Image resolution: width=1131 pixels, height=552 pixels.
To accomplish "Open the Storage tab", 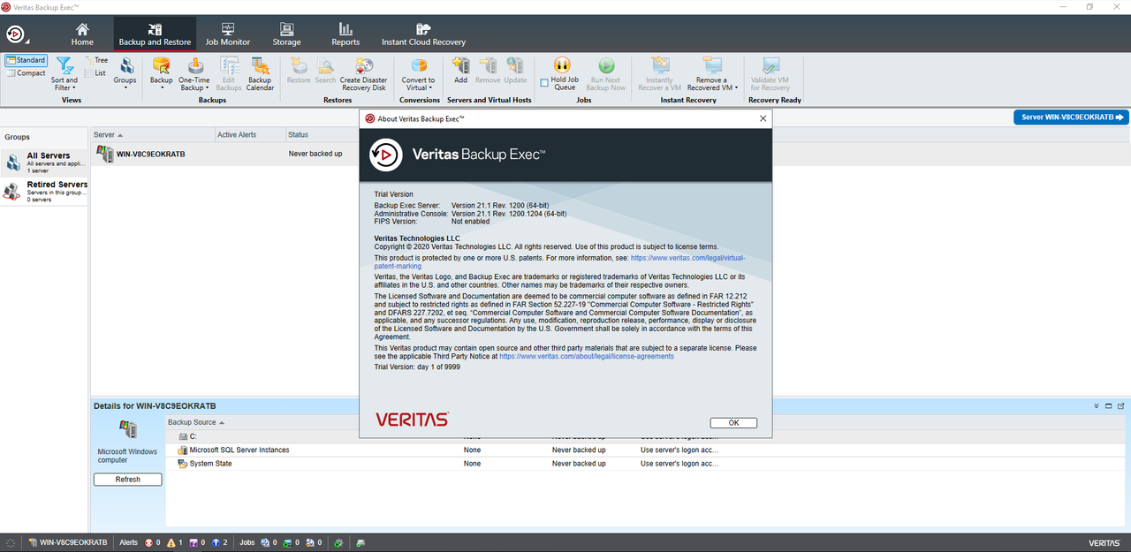I will click(x=286, y=34).
